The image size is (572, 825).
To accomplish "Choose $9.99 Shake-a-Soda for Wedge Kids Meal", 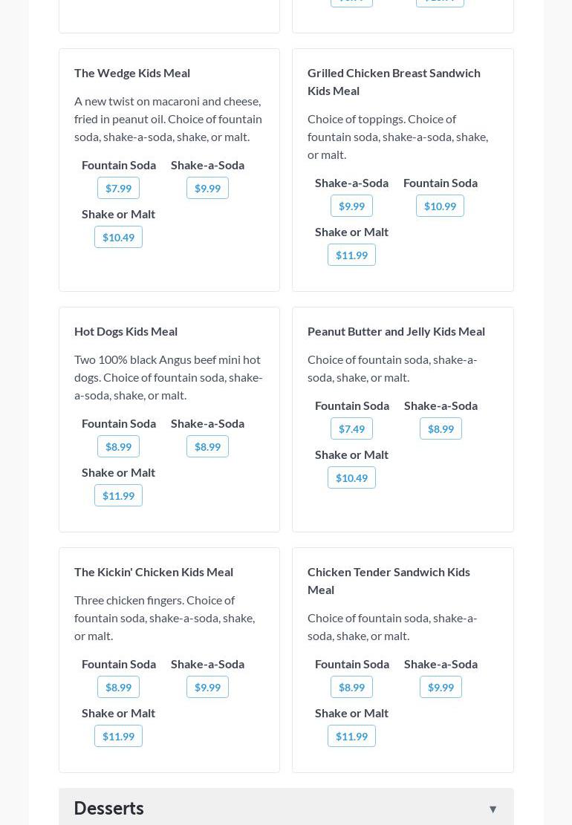I will [x=207, y=189].
